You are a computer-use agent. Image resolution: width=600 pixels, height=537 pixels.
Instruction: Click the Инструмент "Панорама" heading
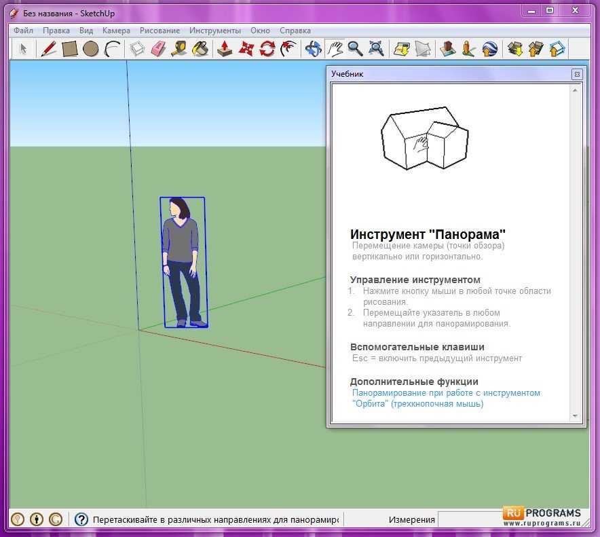[428, 234]
